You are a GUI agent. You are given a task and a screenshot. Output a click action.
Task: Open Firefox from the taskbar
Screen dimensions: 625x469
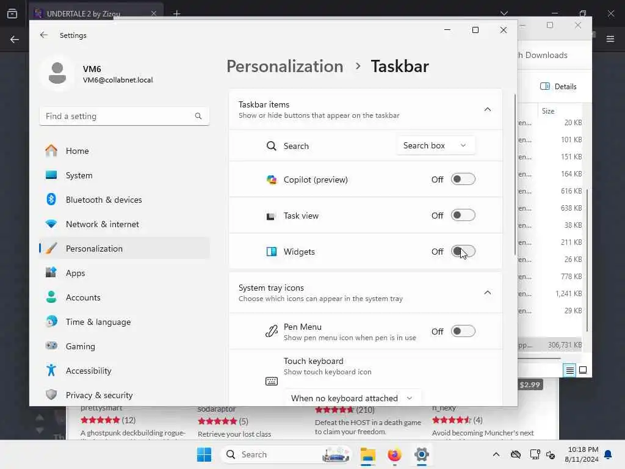click(x=394, y=454)
